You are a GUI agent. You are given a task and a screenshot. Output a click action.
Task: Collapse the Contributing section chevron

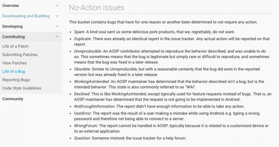(x=57, y=37)
